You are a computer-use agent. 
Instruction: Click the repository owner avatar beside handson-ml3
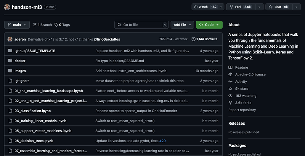coord(7,7)
